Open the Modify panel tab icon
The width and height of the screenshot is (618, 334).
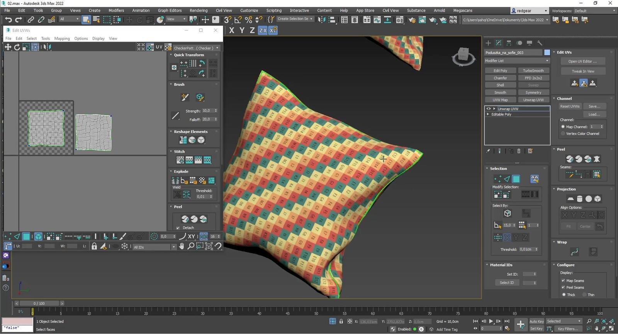(499, 43)
